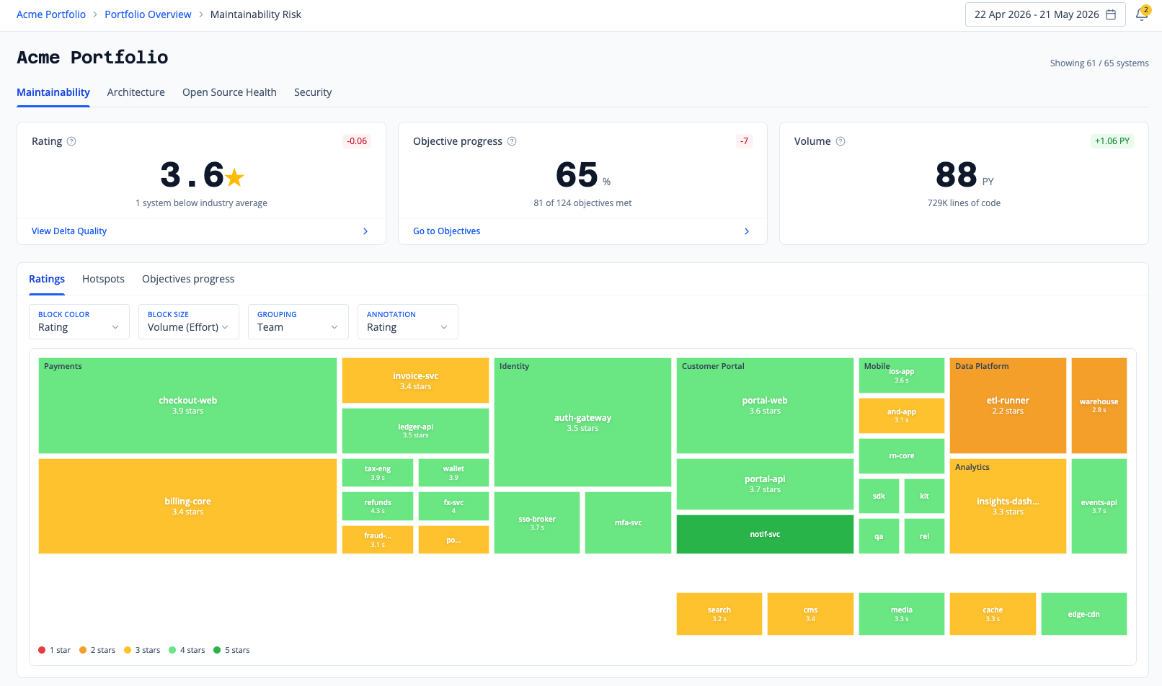The image size is (1162, 686).
Task: Select the Maintainability tab
Action: tap(53, 92)
